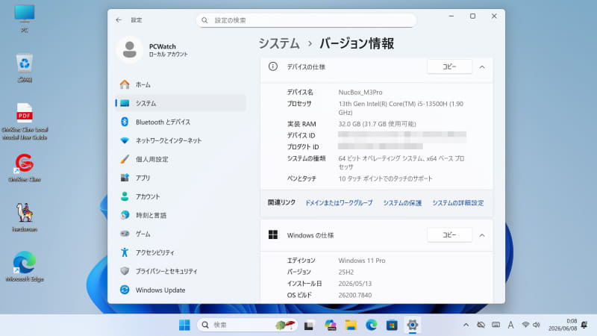Open the Windows Start button
Viewport: 597px width, 336px height.
(x=184, y=325)
